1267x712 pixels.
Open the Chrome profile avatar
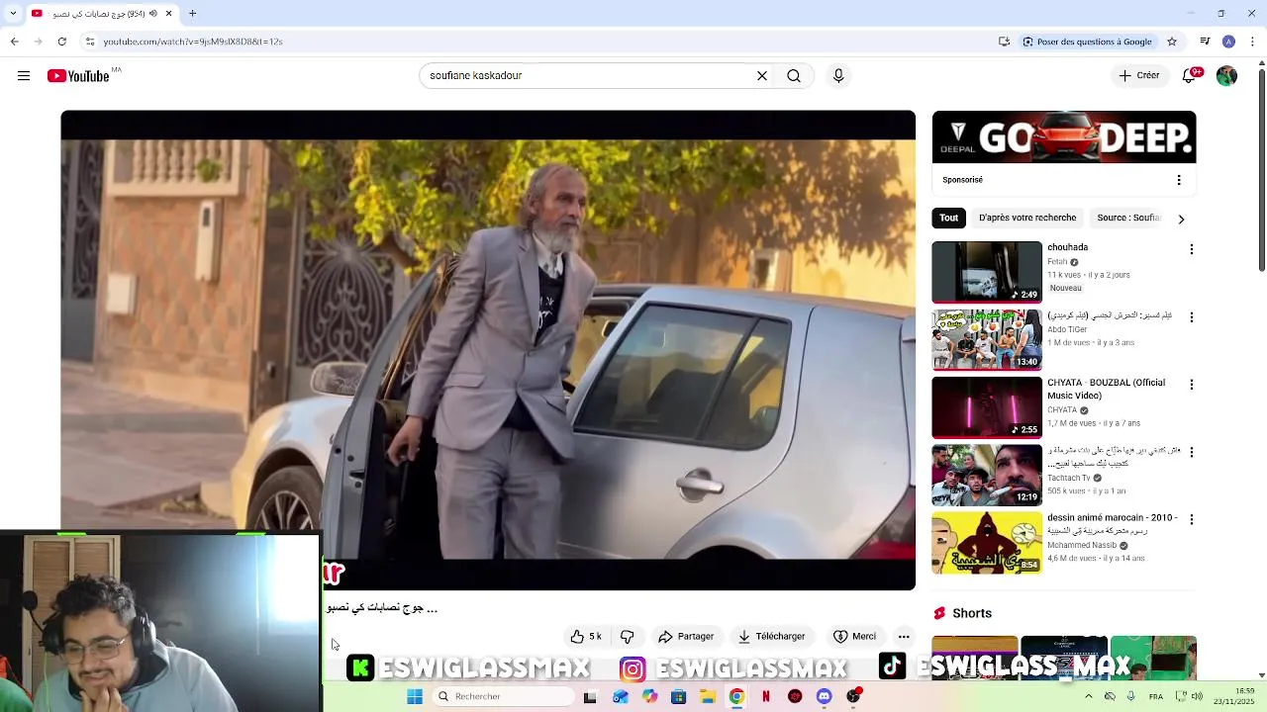coord(1228,42)
